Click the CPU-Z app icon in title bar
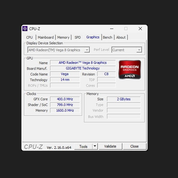 [25, 28]
